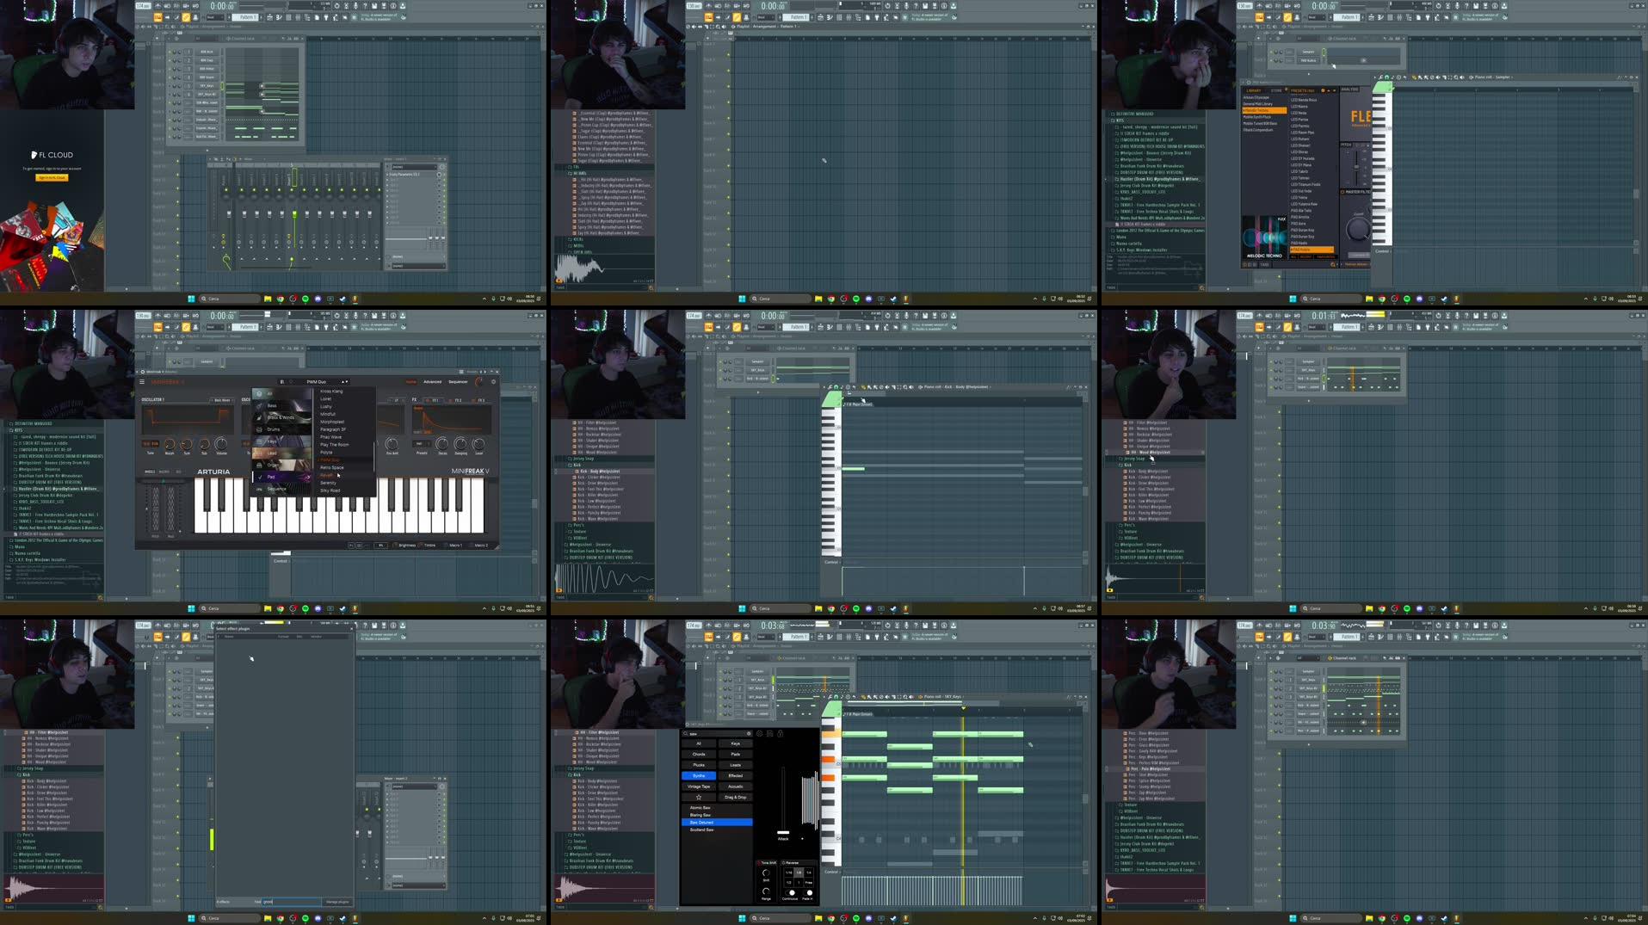Open Steam from the taskbar under the plugin picker dialog
This screenshot has width=1648, height=925.
point(343,918)
